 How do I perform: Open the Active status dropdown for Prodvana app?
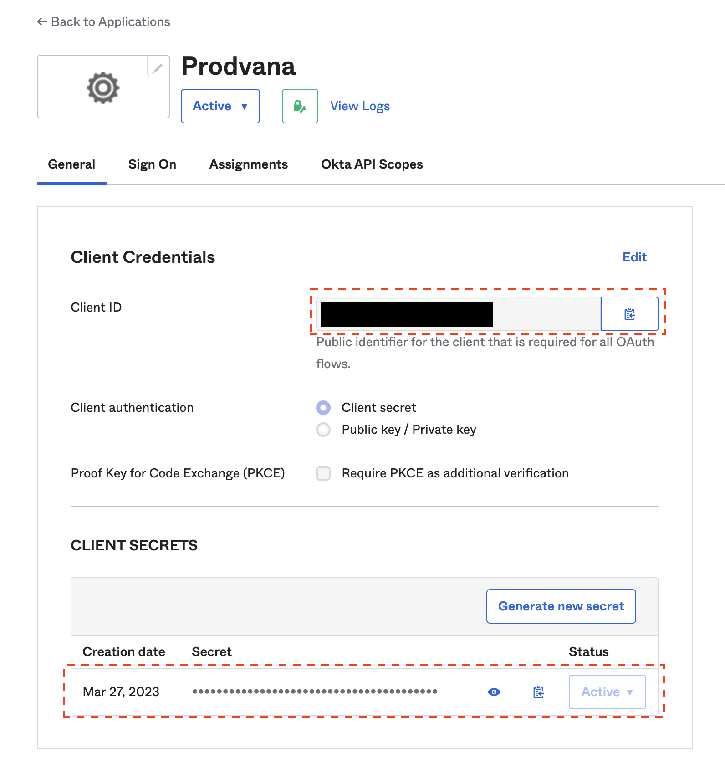220,106
